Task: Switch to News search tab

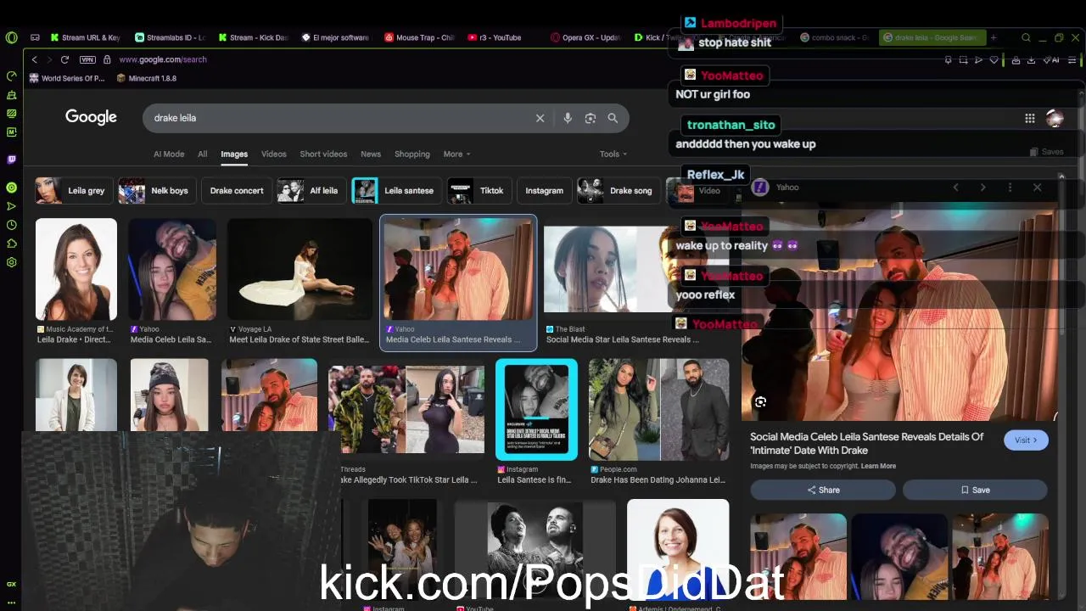Action: point(371,154)
